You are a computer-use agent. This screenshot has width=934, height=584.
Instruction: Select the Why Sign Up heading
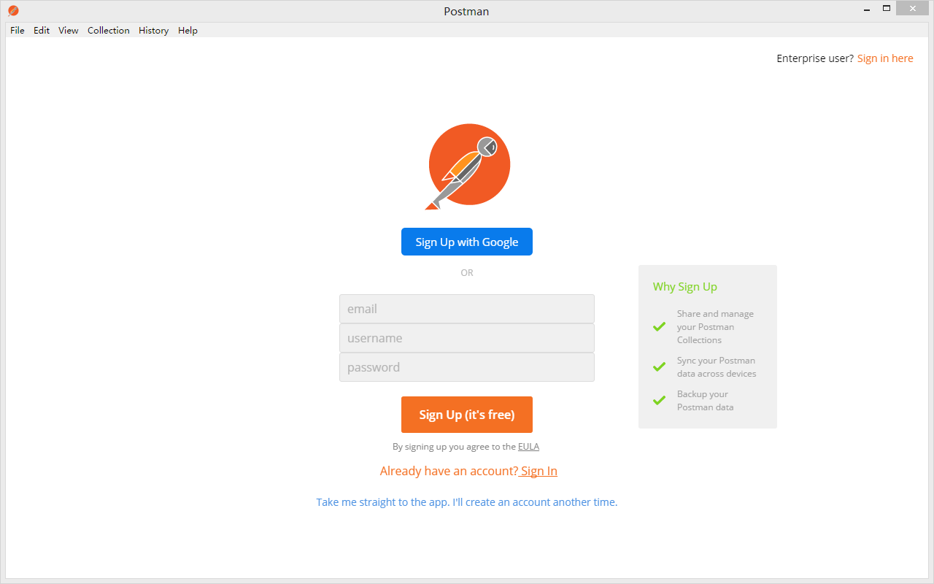pos(685,287)
